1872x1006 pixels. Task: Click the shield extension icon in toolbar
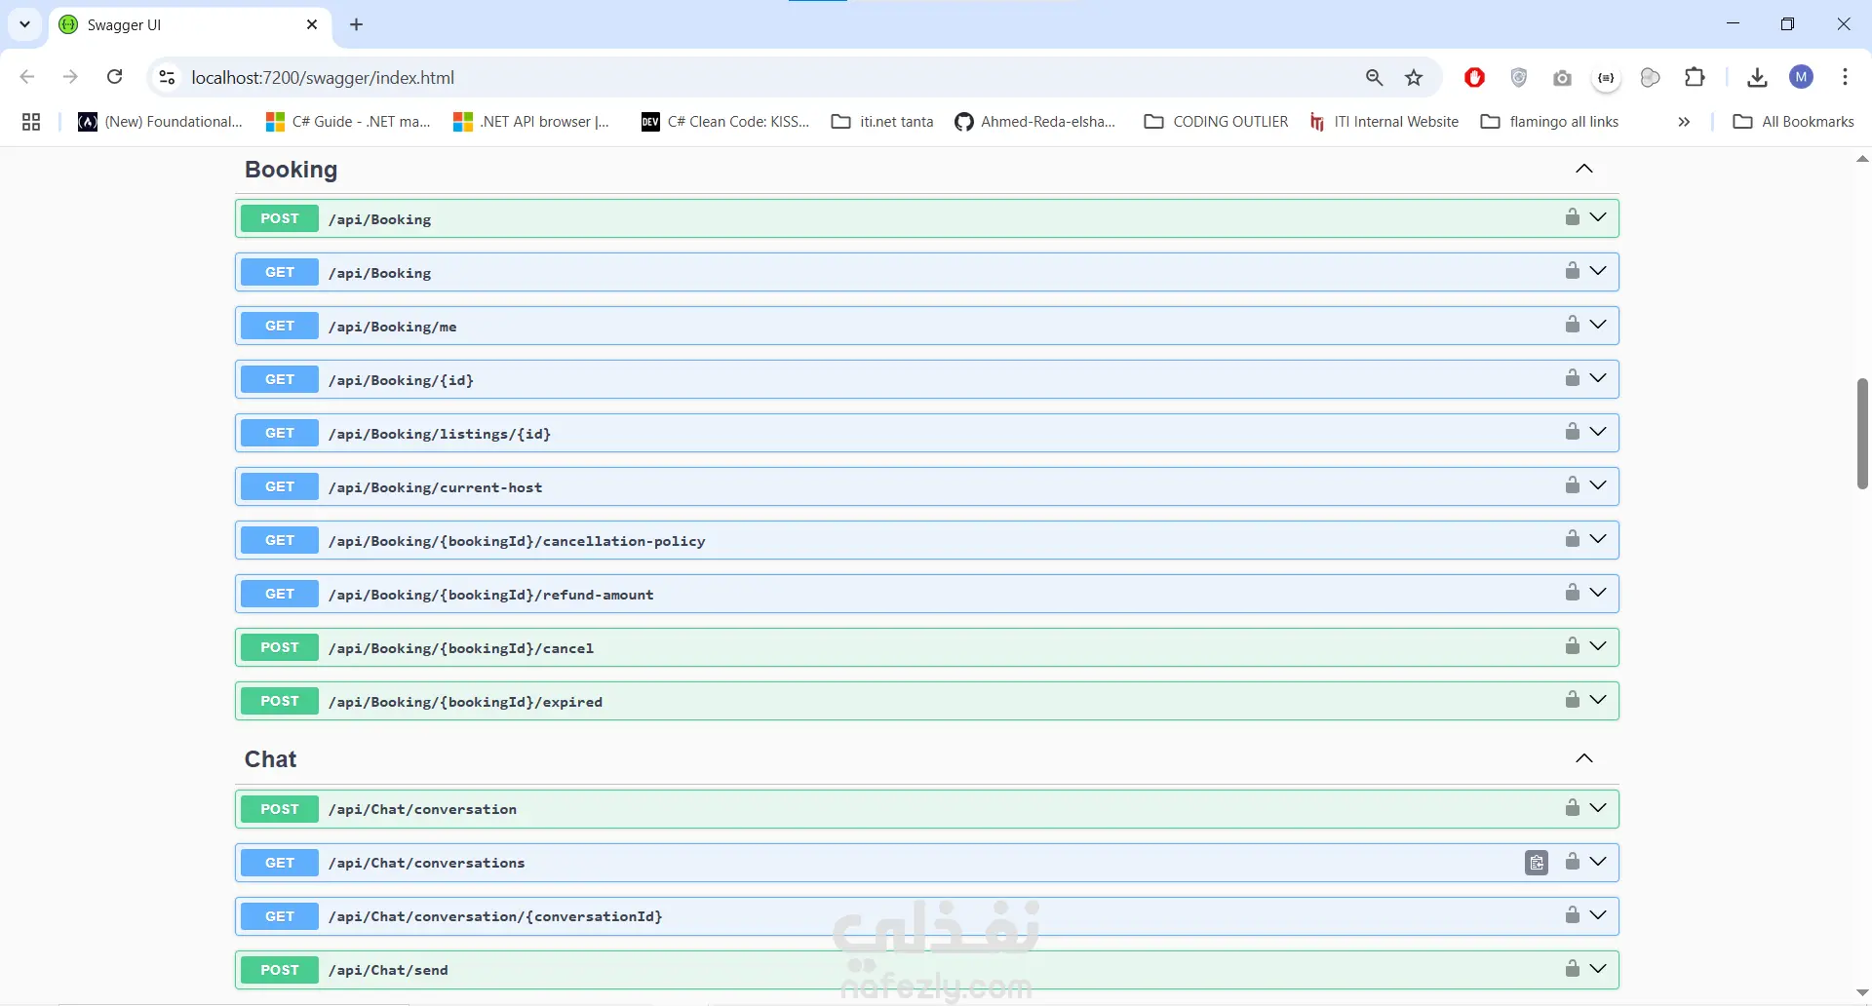(1518, 78)
